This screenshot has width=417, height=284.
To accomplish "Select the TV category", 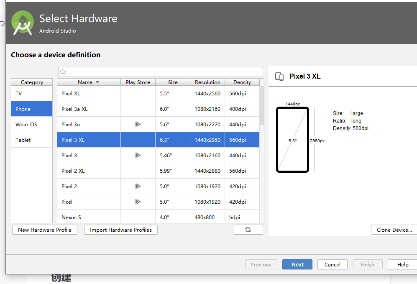I will tap(32, 93).
